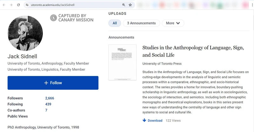Click the Announcements section heading
The image size is (254, 132).
coord(121,37)
